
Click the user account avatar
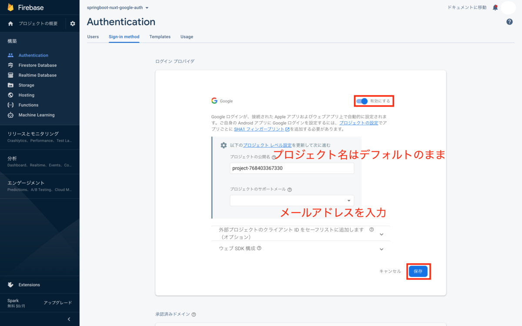coord(508,7)
